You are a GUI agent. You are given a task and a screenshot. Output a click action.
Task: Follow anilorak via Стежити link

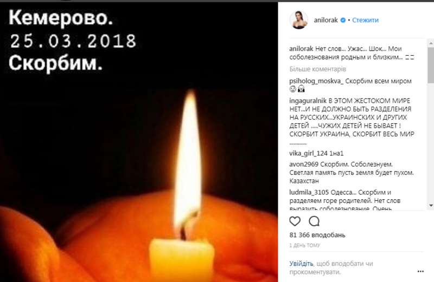point(365,20)
